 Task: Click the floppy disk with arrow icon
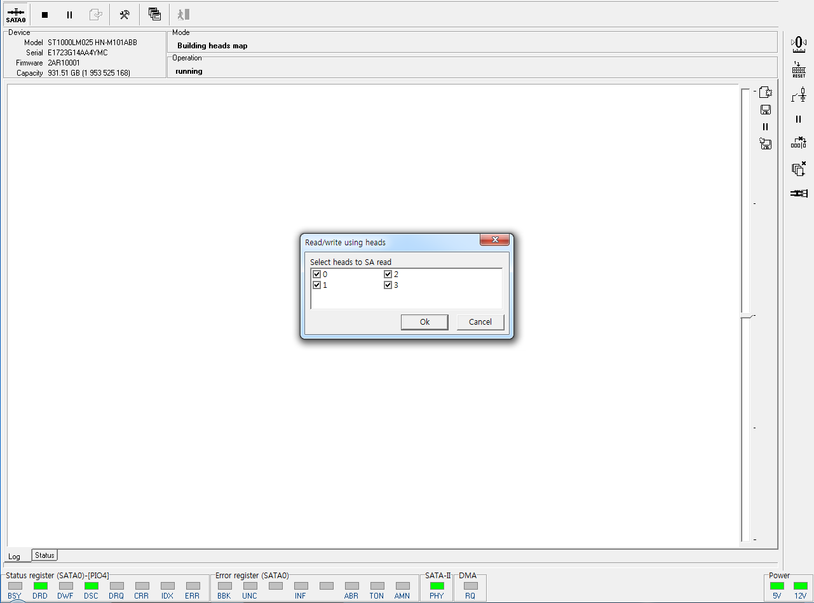pyautogui.click(x=766, y=144)
